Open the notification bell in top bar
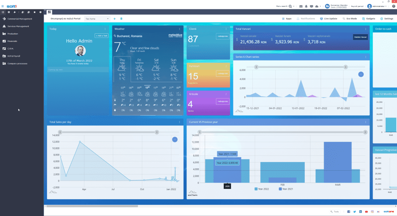The image size is (397, 216). [x=306, y=6]
